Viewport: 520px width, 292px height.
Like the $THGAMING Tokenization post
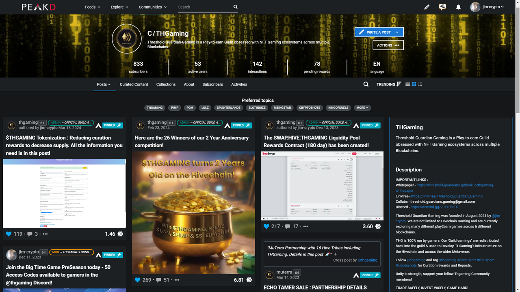[x=9, y=234]
